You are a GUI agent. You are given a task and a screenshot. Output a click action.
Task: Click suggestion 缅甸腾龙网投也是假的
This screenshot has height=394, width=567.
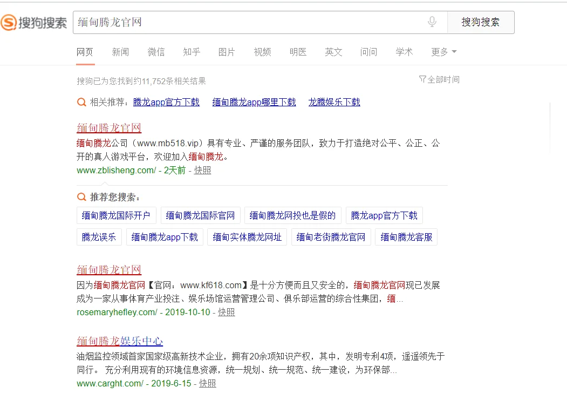(293, 216)
